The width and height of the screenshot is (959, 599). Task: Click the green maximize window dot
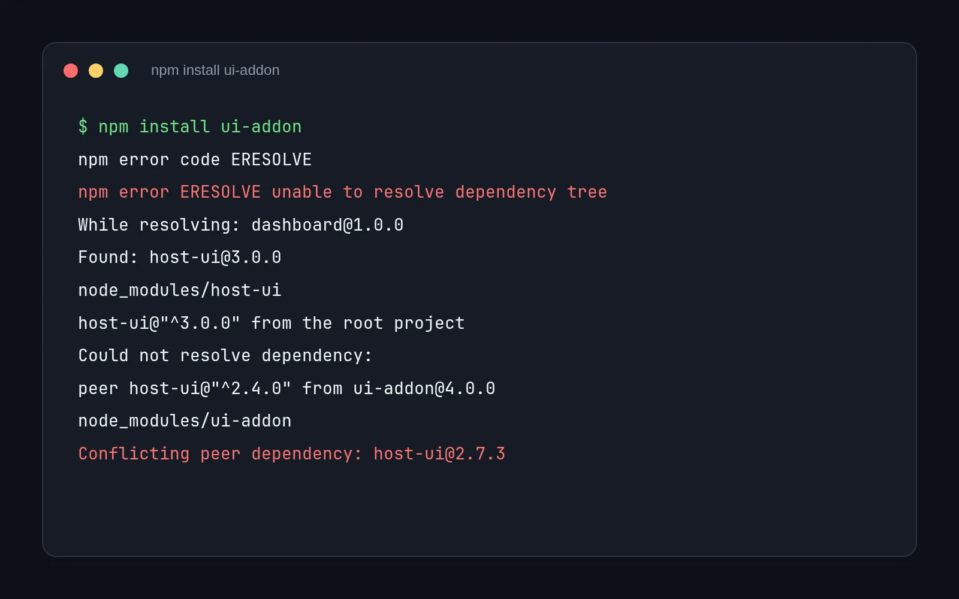pyautogui.click(x=121, y=71)
